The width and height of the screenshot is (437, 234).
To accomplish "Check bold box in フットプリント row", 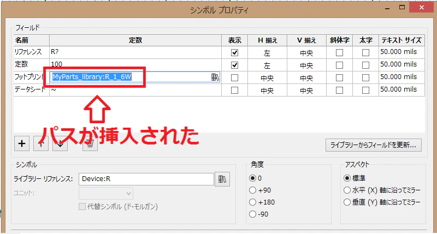I will 365,77.
